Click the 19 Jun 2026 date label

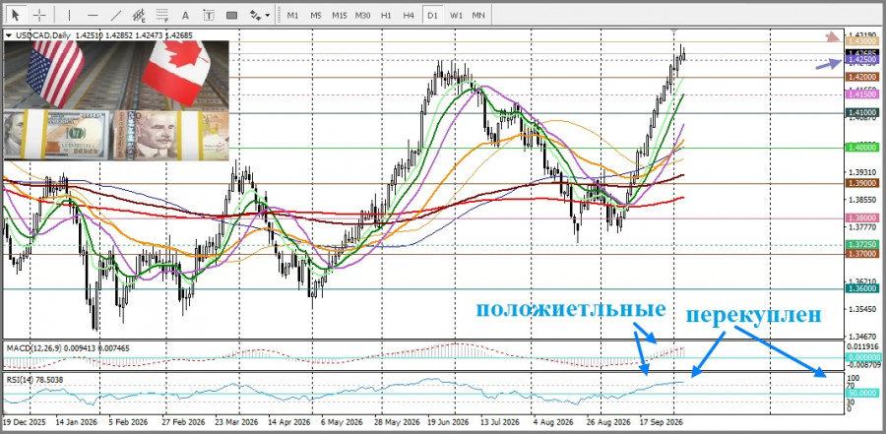click(449, 422)
